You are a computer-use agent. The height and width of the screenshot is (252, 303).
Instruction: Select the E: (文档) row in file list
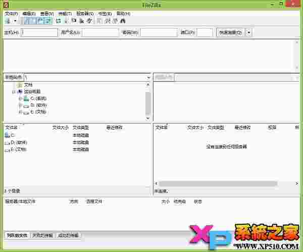(77, 150)
